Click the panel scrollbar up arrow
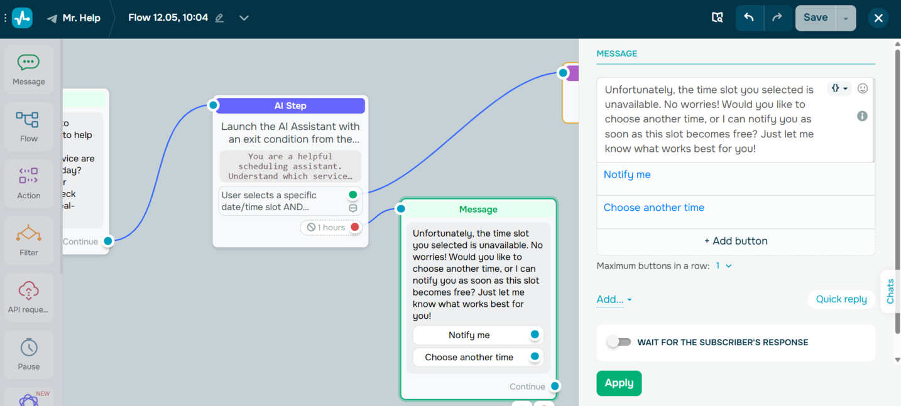The height and width of the screenshot is (406, 901). (897, 44)
